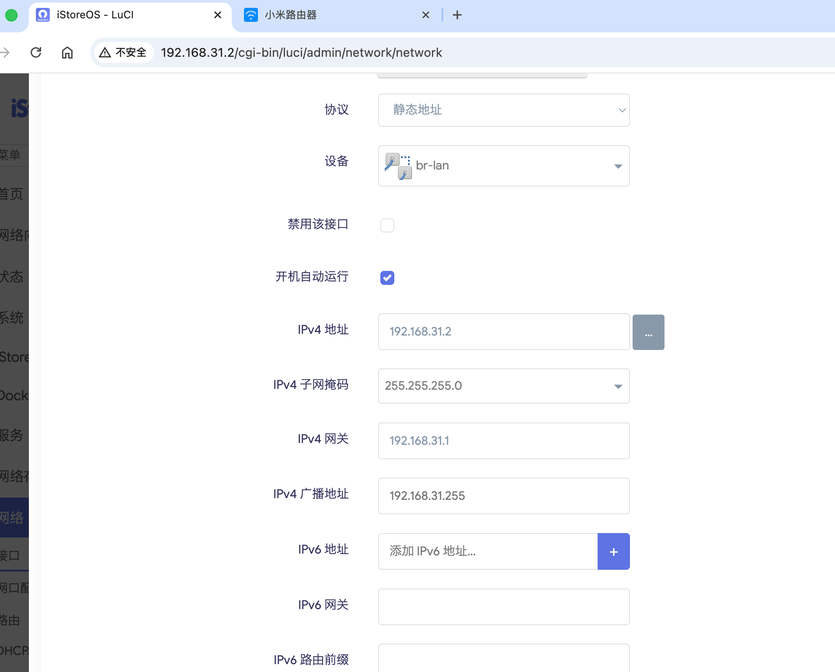Screen dimensions: 835x672
Task: Click the IPv4 网关 input field
Action: [x=504, y=441]
